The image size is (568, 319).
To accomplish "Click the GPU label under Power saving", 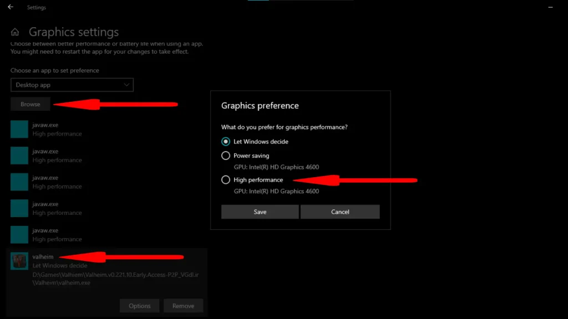I will (276, 167).
